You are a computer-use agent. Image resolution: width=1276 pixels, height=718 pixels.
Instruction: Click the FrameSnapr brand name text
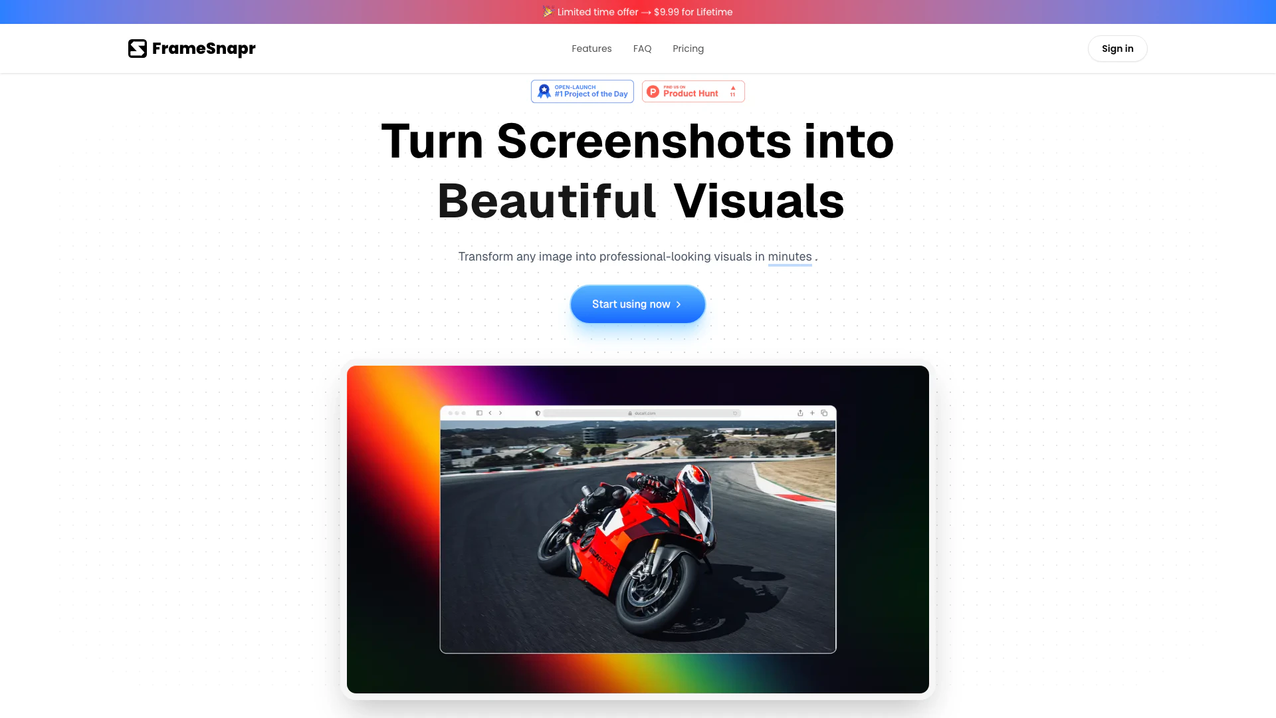pos(204,49)
